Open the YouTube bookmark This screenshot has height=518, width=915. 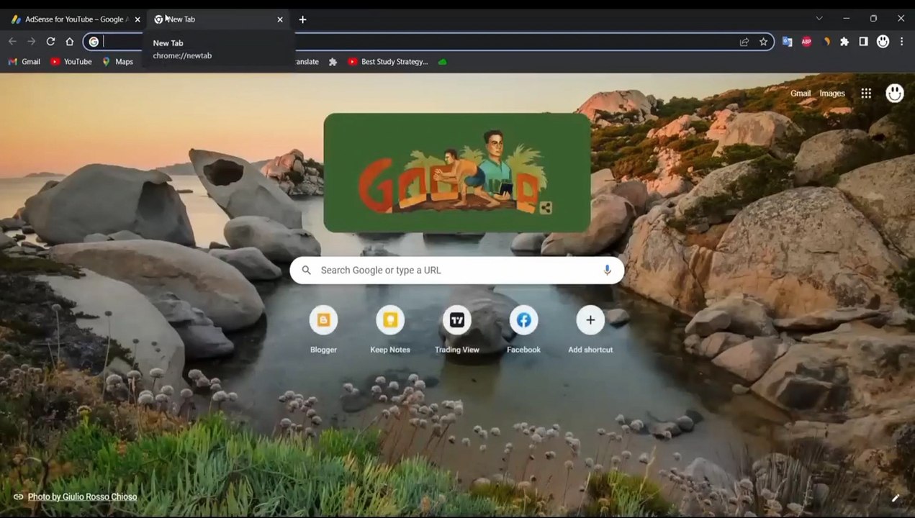71,62
